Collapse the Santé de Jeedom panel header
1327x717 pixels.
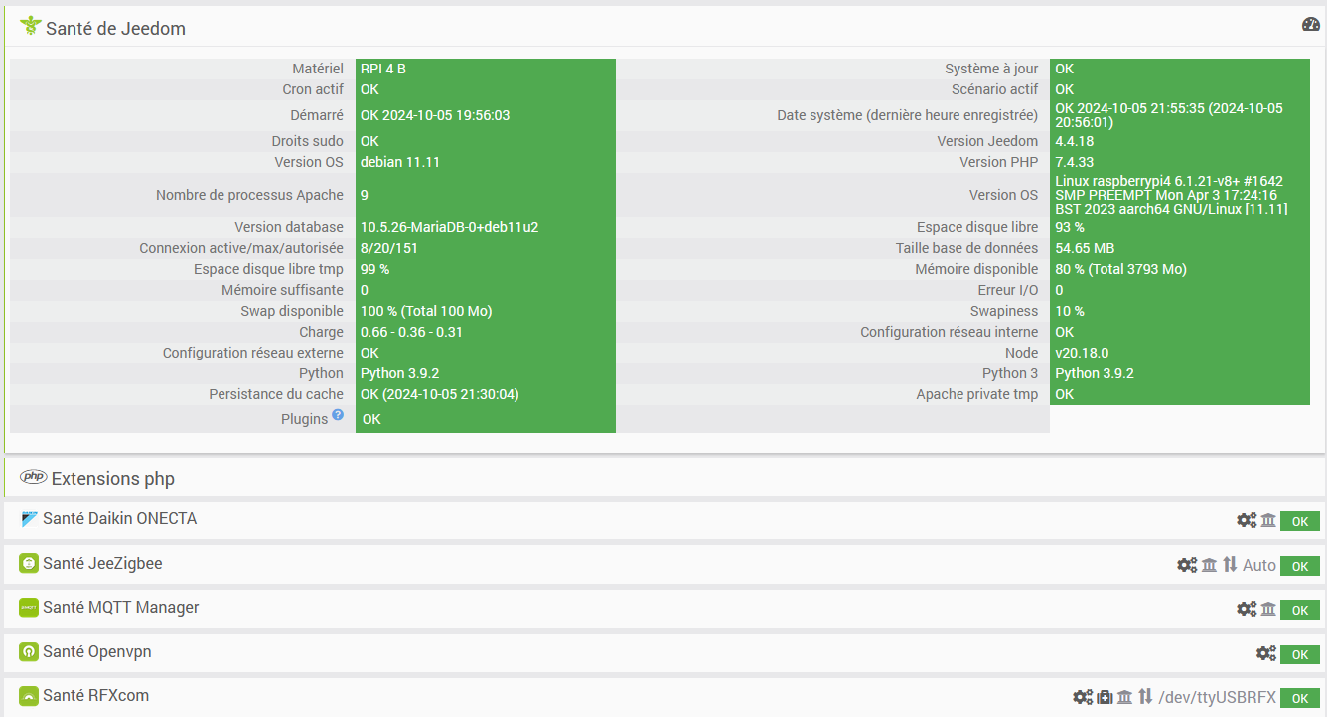[665, 27]
